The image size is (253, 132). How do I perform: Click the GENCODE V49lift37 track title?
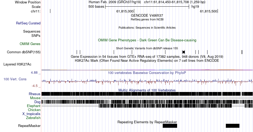point(147,16)
